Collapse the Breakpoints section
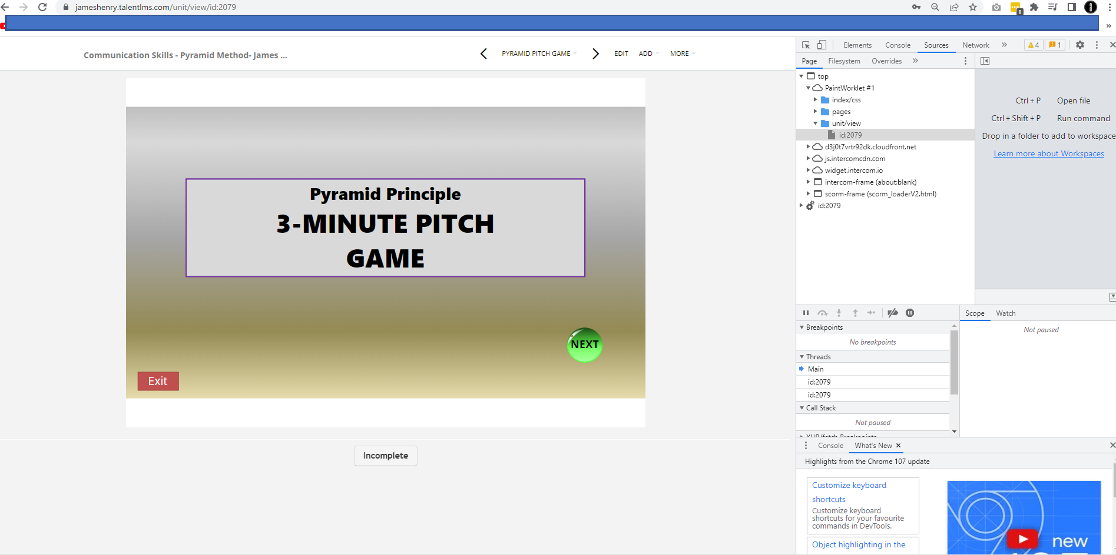 pyautogui.click(x=801, y=328)
